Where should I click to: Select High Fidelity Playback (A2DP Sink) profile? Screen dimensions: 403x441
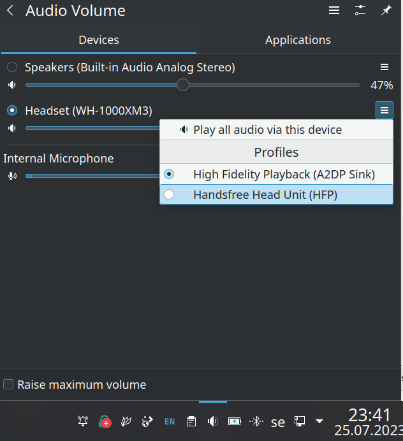(276, 175)
